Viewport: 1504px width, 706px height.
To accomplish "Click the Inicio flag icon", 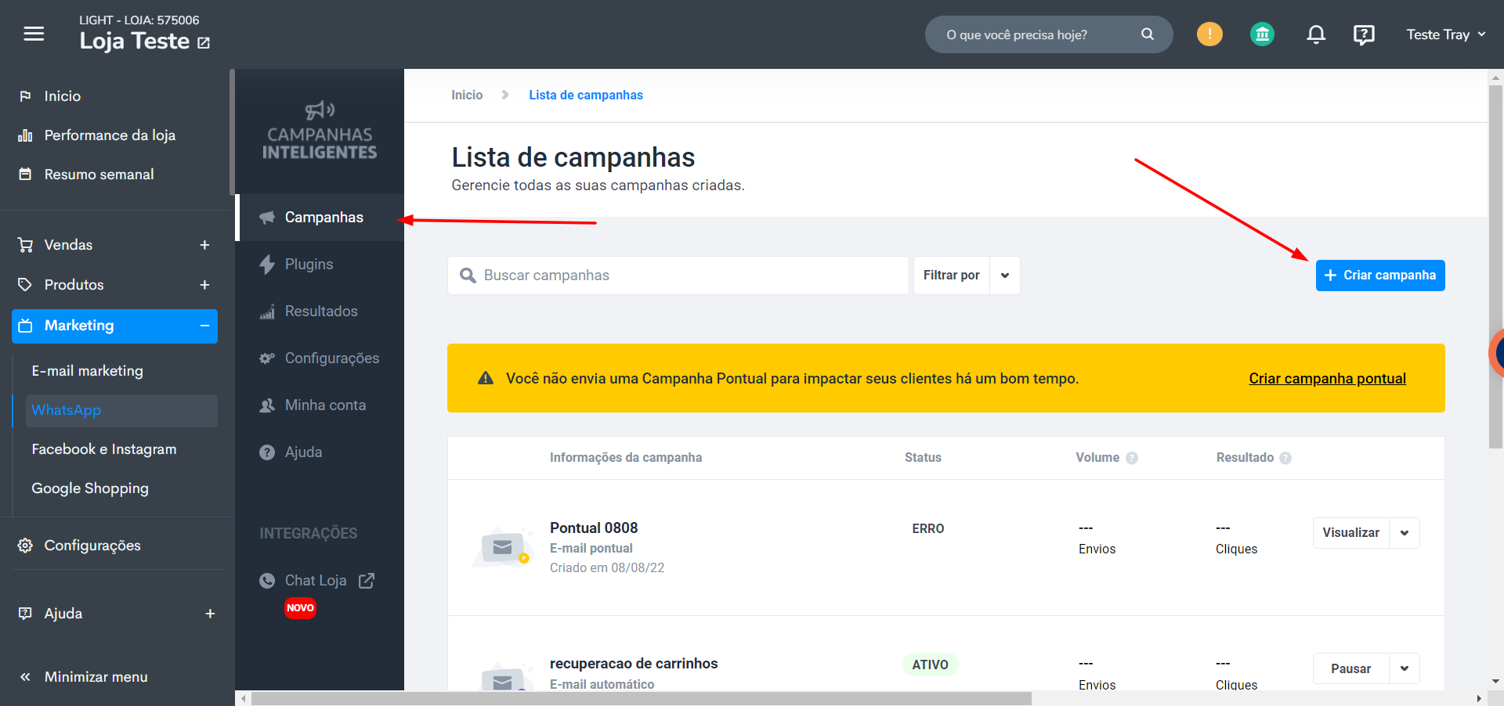I will pyautogui.click(x=25, y=96).
